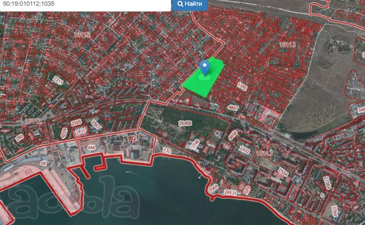Click parcel label 68 at the port
Viewport: 365px width, 225px height.
[x=43, y=163]
